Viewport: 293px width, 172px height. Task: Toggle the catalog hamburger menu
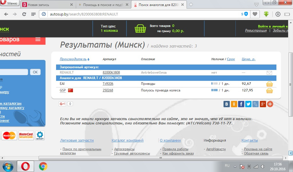tap(38, 39)
